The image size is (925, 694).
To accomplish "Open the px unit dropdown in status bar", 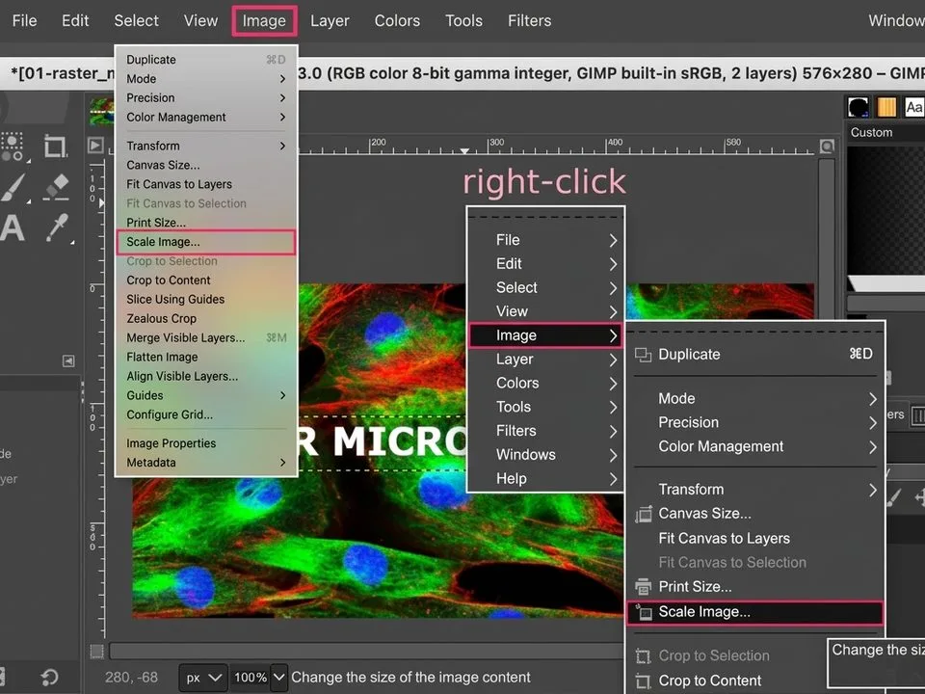I will point(203,678).
